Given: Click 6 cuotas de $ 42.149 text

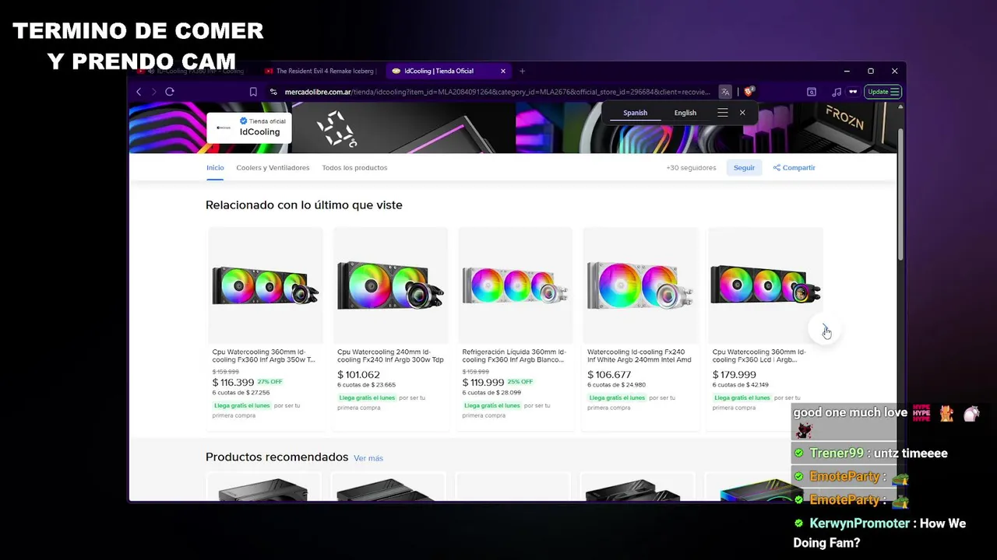Looking at the screenshot, I should pyautogui.click(x=741, y=385).
